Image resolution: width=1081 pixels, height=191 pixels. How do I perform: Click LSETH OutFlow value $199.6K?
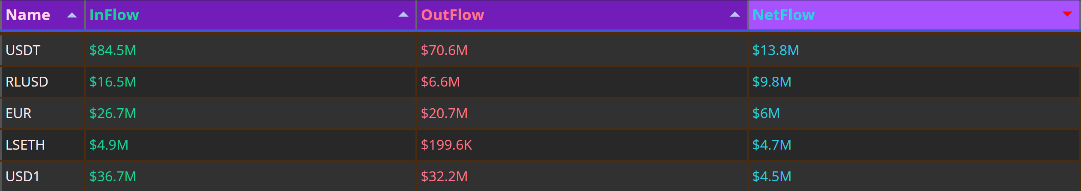(x=446, y=145)
